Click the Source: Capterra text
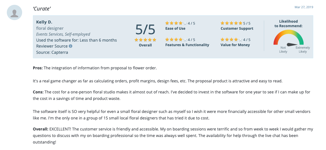Screen dimensions: 326x150 pyautogui.click(x=52, y=52)
